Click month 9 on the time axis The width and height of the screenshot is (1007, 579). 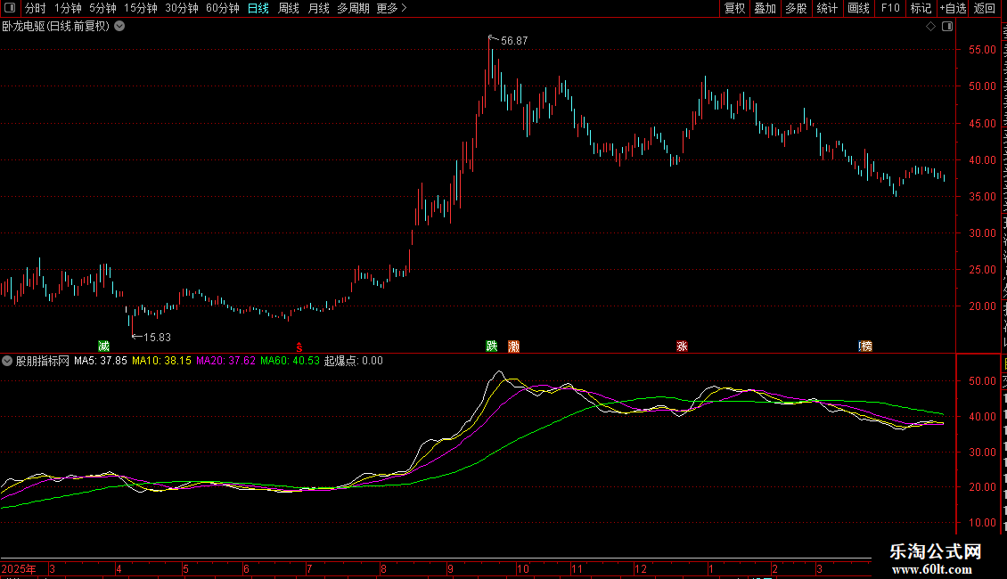coord(450,568)
